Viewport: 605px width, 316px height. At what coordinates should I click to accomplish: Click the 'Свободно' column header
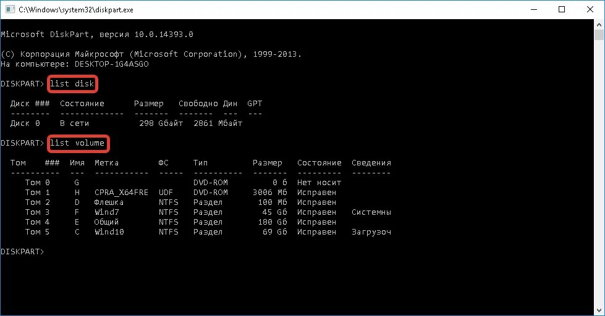198,104
